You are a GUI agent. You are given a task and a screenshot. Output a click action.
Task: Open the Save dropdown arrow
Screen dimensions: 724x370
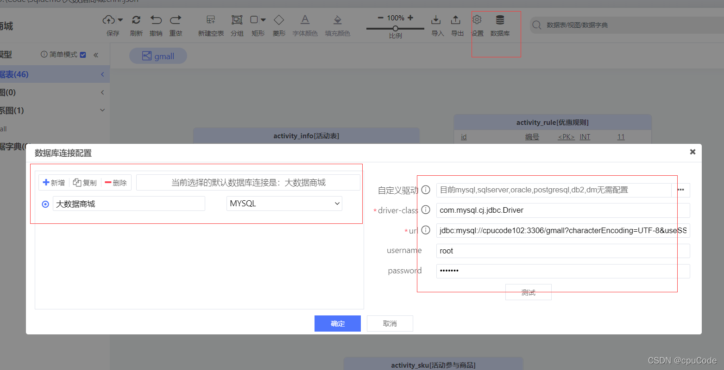tap(120, 20)
